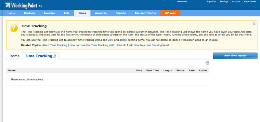Open the Account link in header
260x122 pixels.
pyautogui.click(x=236, y=2)
